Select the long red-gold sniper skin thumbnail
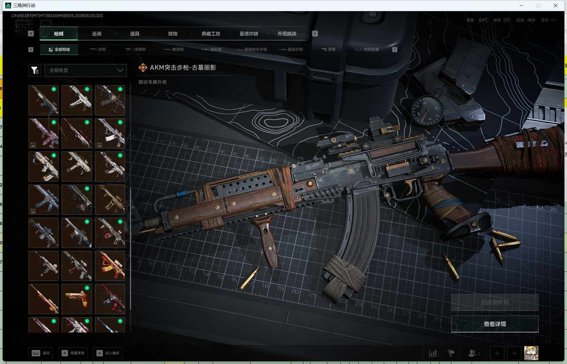 [44, 299]
